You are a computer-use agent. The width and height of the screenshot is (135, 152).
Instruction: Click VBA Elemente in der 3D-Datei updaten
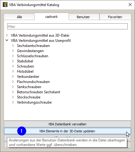[x=67, y=131]
